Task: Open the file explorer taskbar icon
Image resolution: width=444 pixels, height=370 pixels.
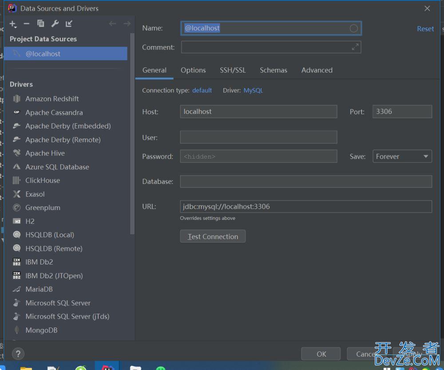Action: (x=26, y=368)
